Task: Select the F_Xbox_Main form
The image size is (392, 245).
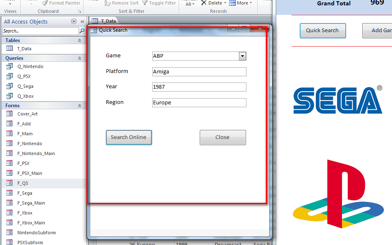Action: (x=44, y=223)
